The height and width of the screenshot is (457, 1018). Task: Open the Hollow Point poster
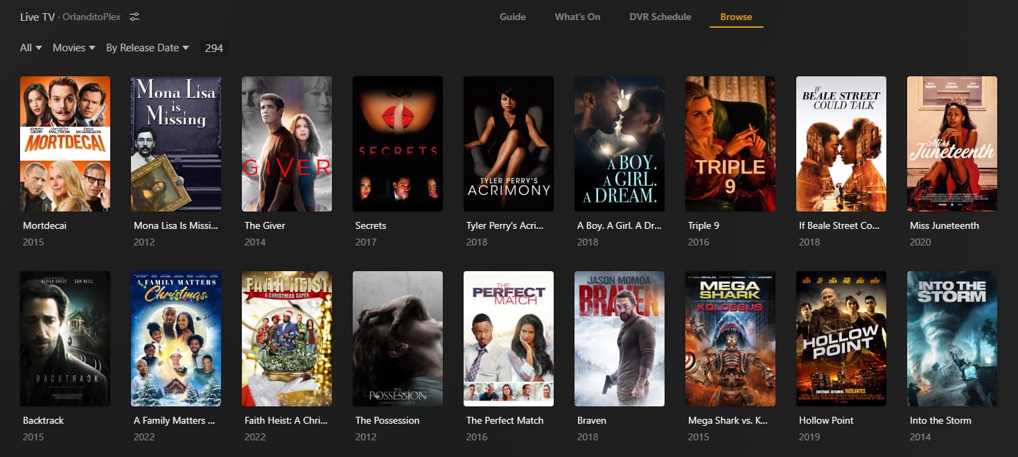pos(841,338)
